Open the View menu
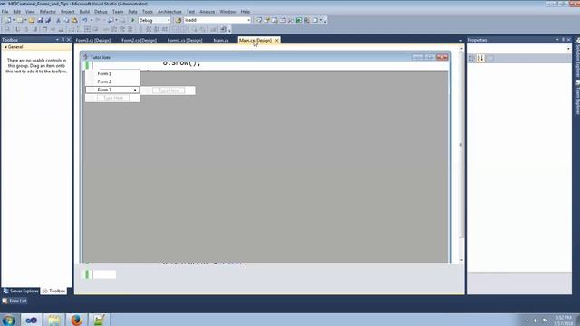This screenshot has width=580, height=326. click(x=30, y=12)
